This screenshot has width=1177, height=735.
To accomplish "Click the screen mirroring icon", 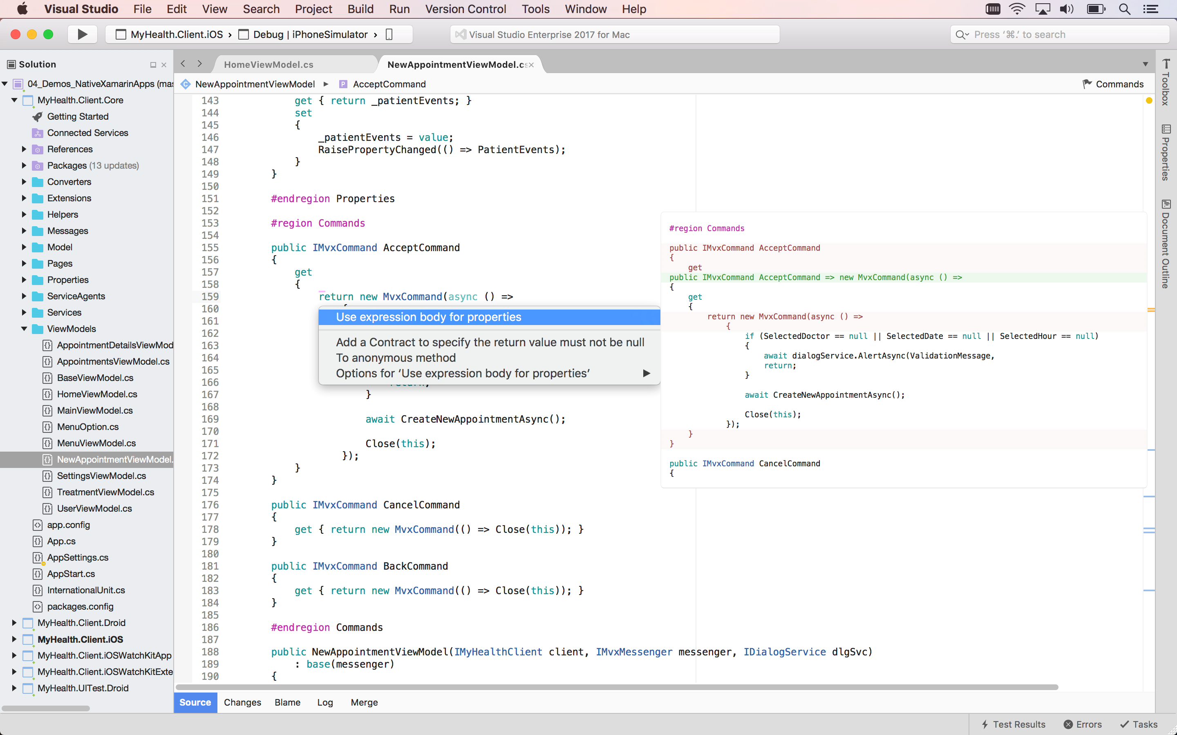I will [1041, 9].
